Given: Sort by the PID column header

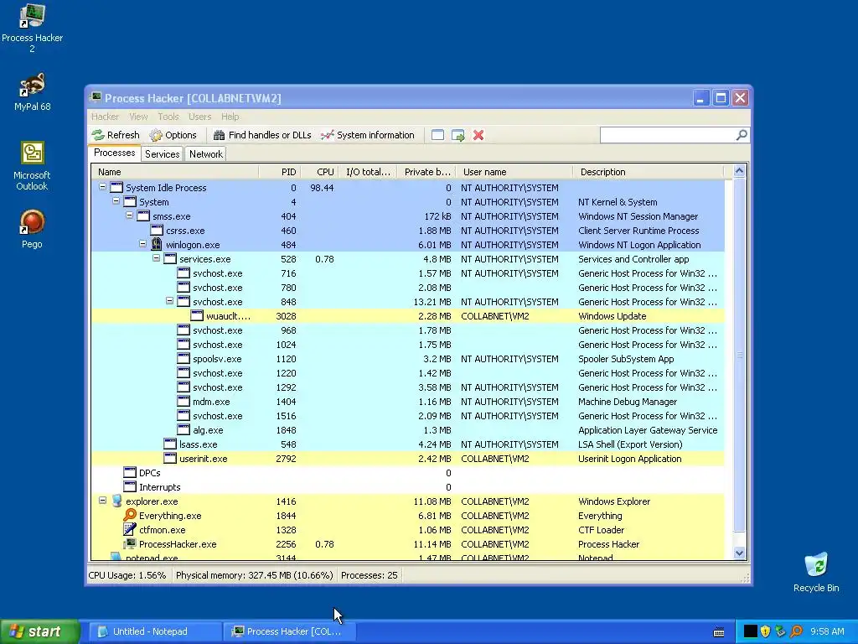Looking at the screenshot, I should 279,172.
